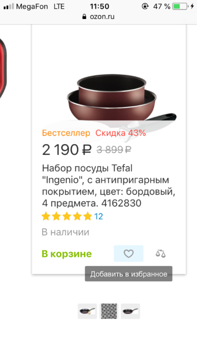Open the middle patterned thumbnail
197x349 pixels.
point(109,311)
